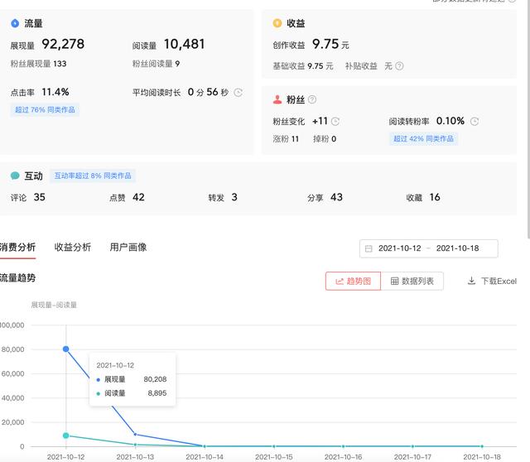Click the 收藏 count 16
Screen dimensions: 530x462
pyautogui.click(x=435, y=197)
